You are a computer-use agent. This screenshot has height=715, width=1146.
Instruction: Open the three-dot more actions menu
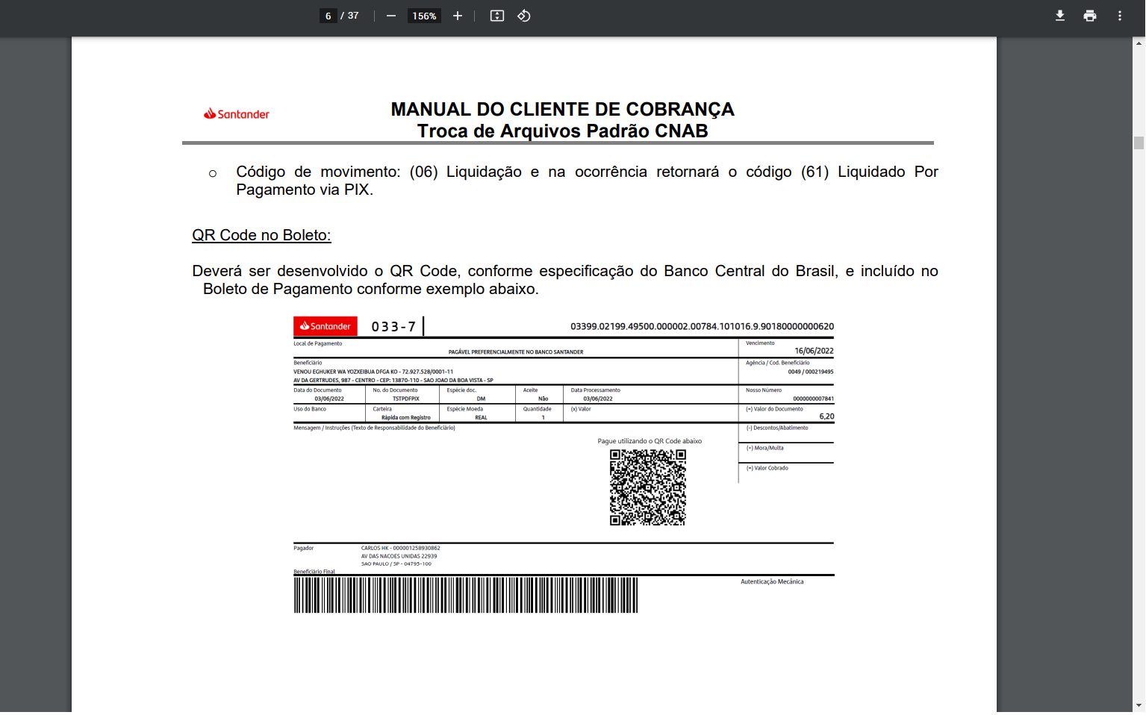(x=1119, y=16)
